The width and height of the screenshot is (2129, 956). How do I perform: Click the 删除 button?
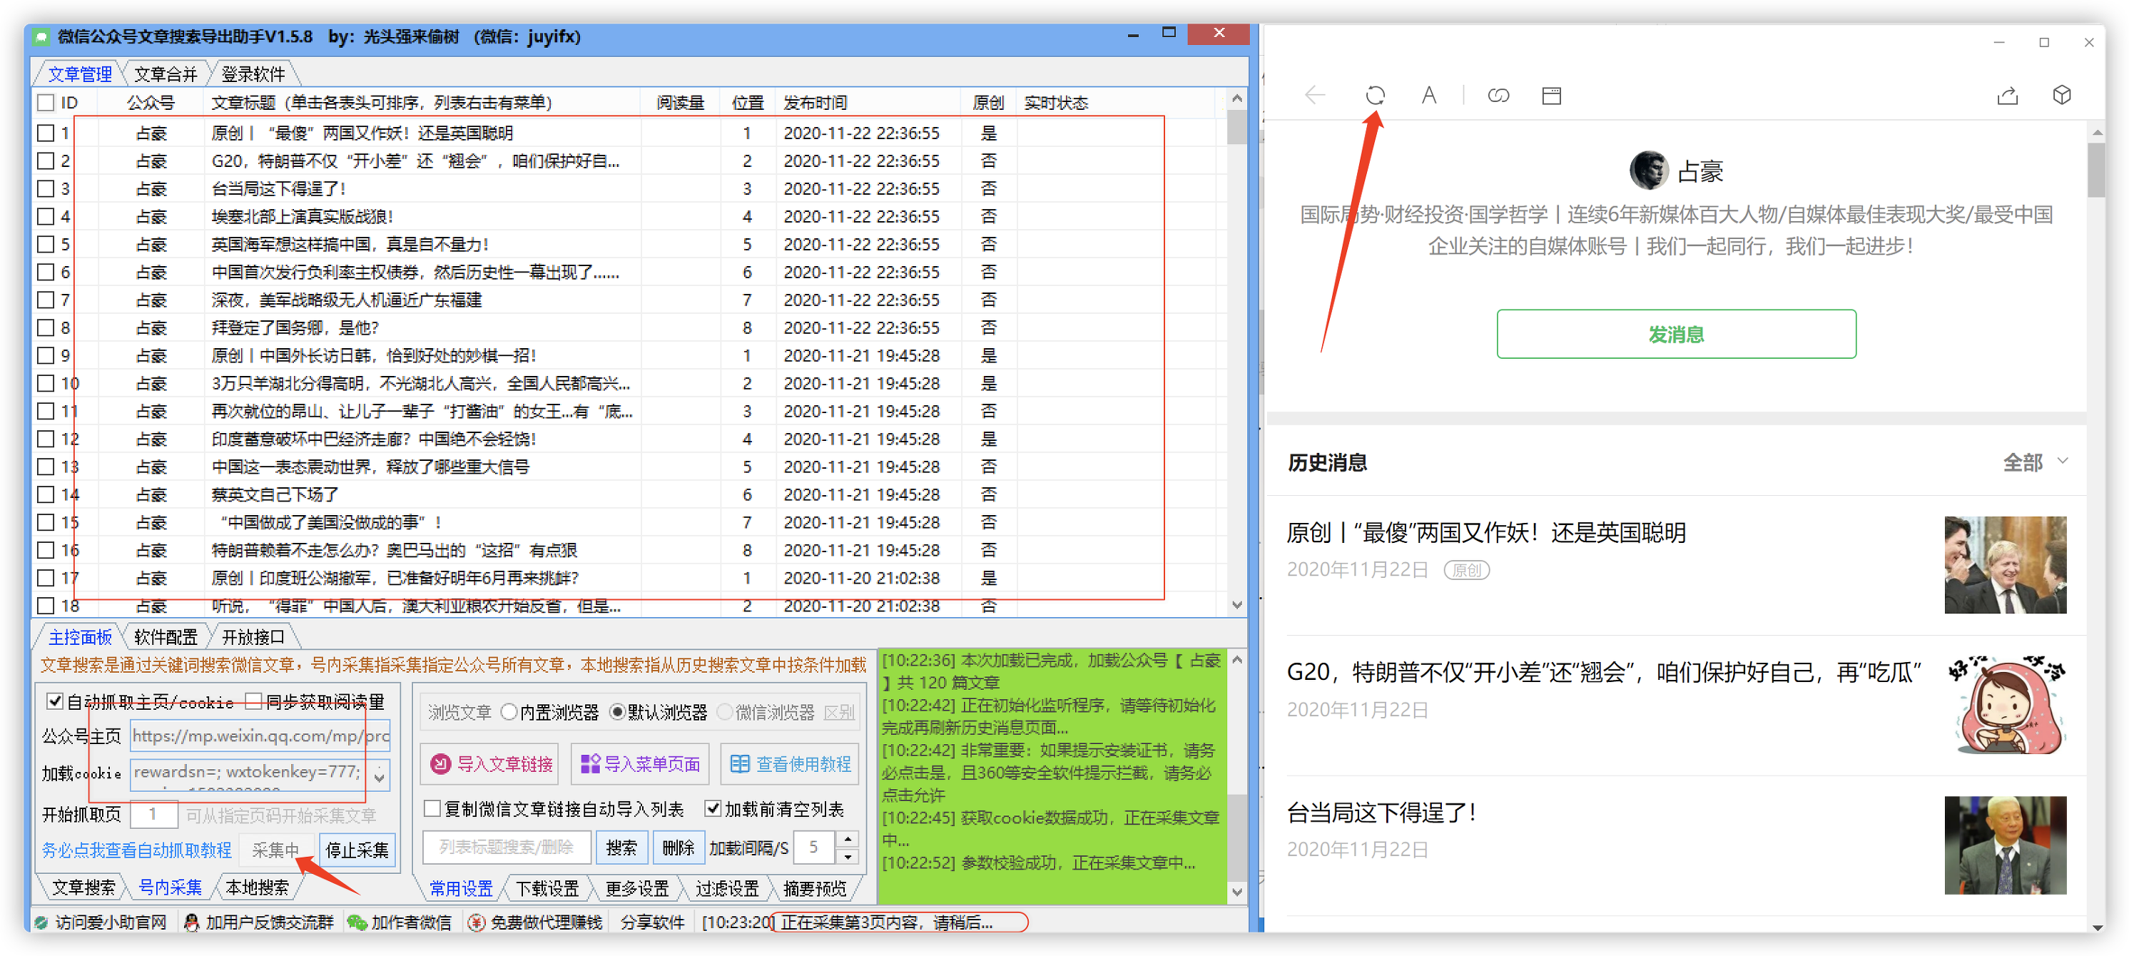678,847
